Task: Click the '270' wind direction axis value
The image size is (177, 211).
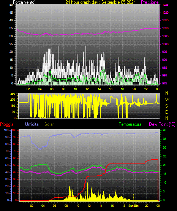Action: pyautogui.click(x=13, y=100)
